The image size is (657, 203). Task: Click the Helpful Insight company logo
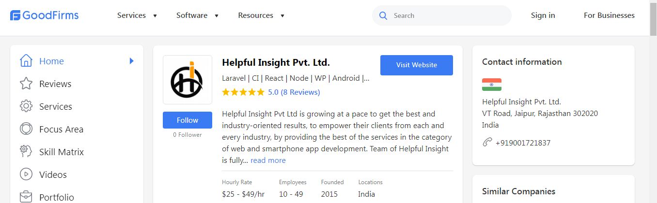188,80
